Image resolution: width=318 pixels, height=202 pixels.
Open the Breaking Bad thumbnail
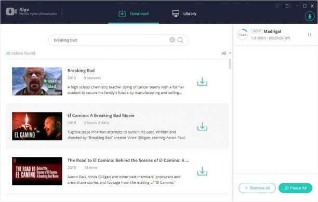pyautogui.click(x=37, y=81)
